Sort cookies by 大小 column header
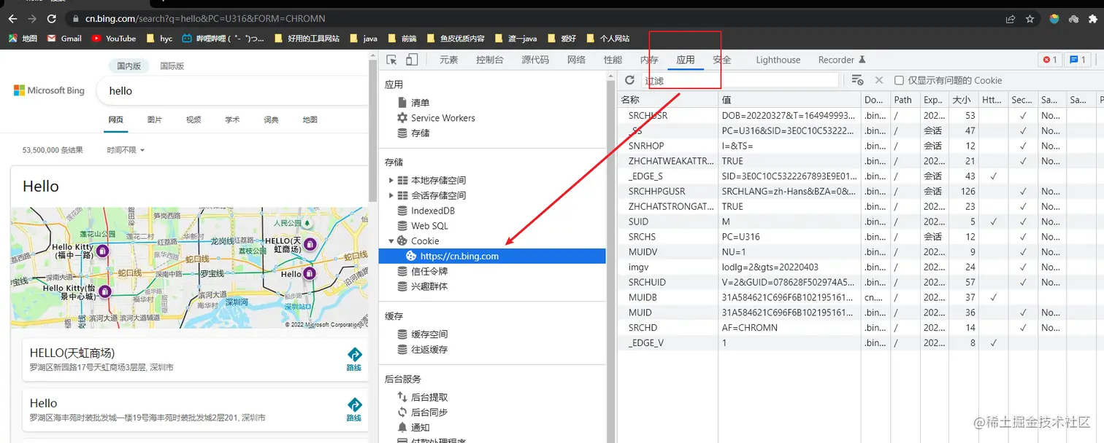The width and height of the screenshot is (1104, 443). [x=962, y=100]
